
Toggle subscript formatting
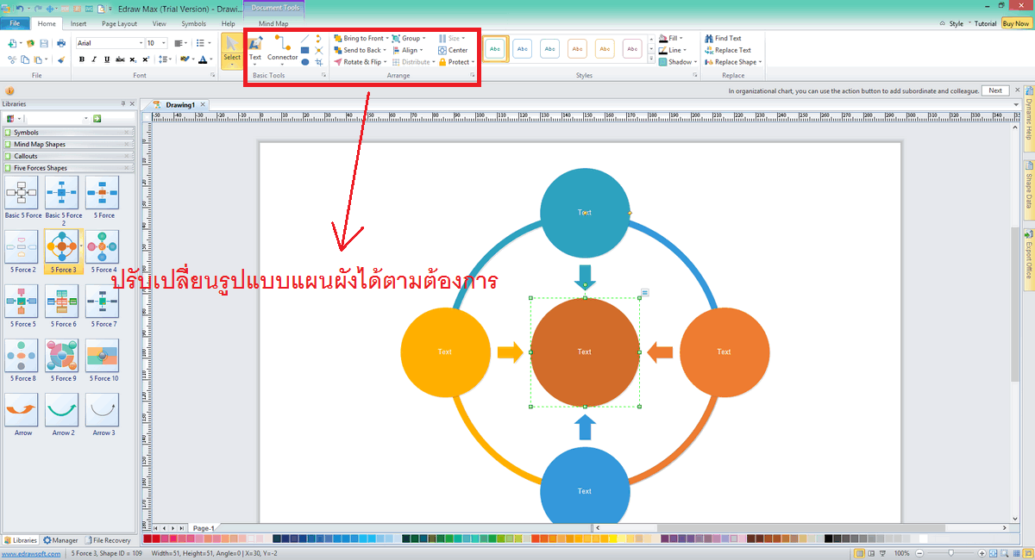point(133,59)
